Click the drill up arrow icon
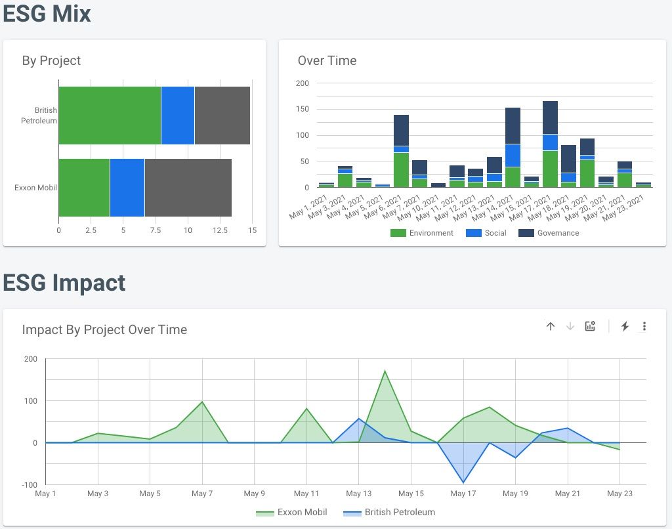The image size is (672, 529). pyautogui.click(x=551, y=326)
